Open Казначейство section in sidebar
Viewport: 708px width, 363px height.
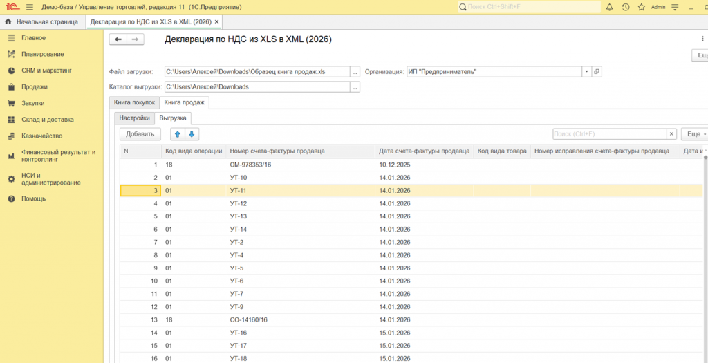pyautogui.click(x=42, y=136)
